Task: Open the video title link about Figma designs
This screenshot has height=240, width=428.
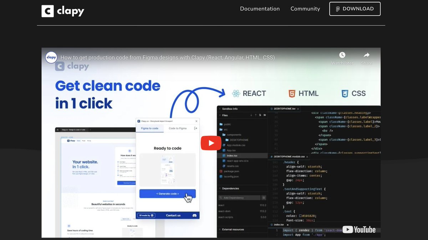Action: (x=168, y=58)
